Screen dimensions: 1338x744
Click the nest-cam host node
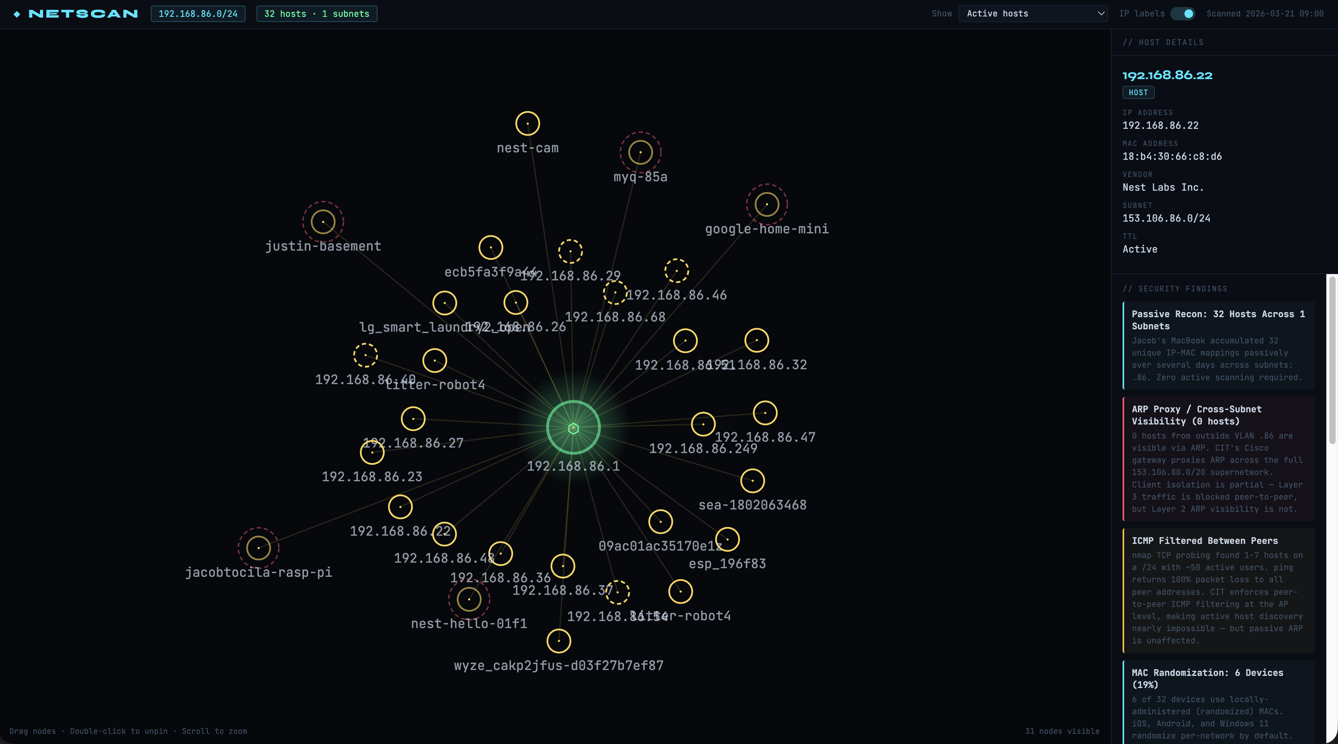click(x=527, y=124)
